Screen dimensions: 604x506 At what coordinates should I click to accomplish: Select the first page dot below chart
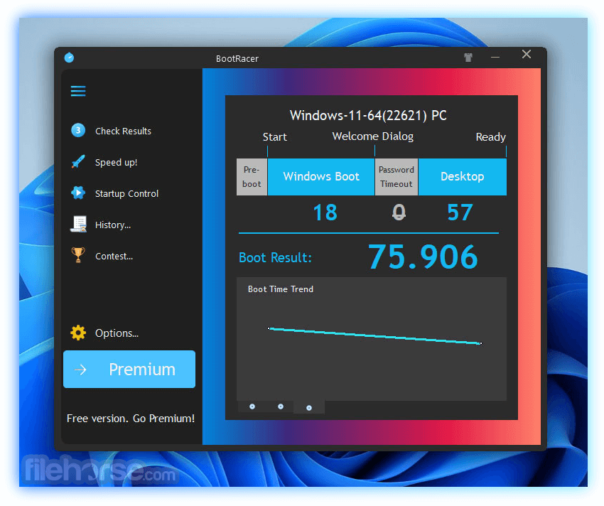point(252,407)
